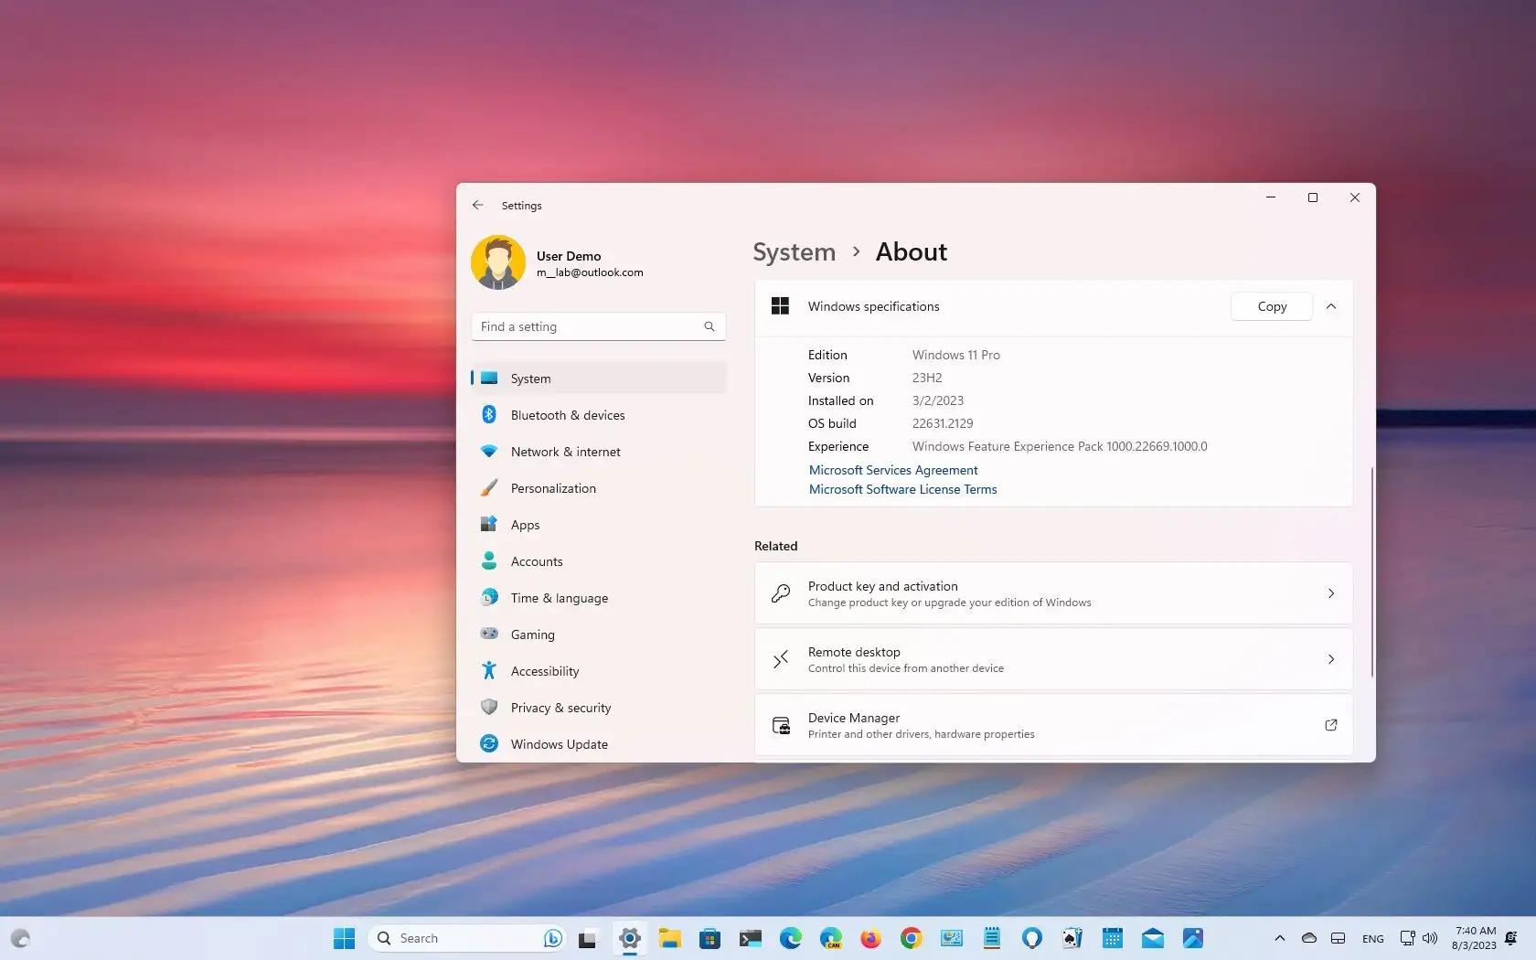1536x960 pixels.
Task: Open Product key and activation
Action: pyautogui.click(x=1053, y=593)
